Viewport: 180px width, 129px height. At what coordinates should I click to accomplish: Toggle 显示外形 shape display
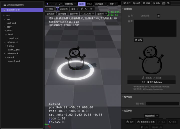74,14
